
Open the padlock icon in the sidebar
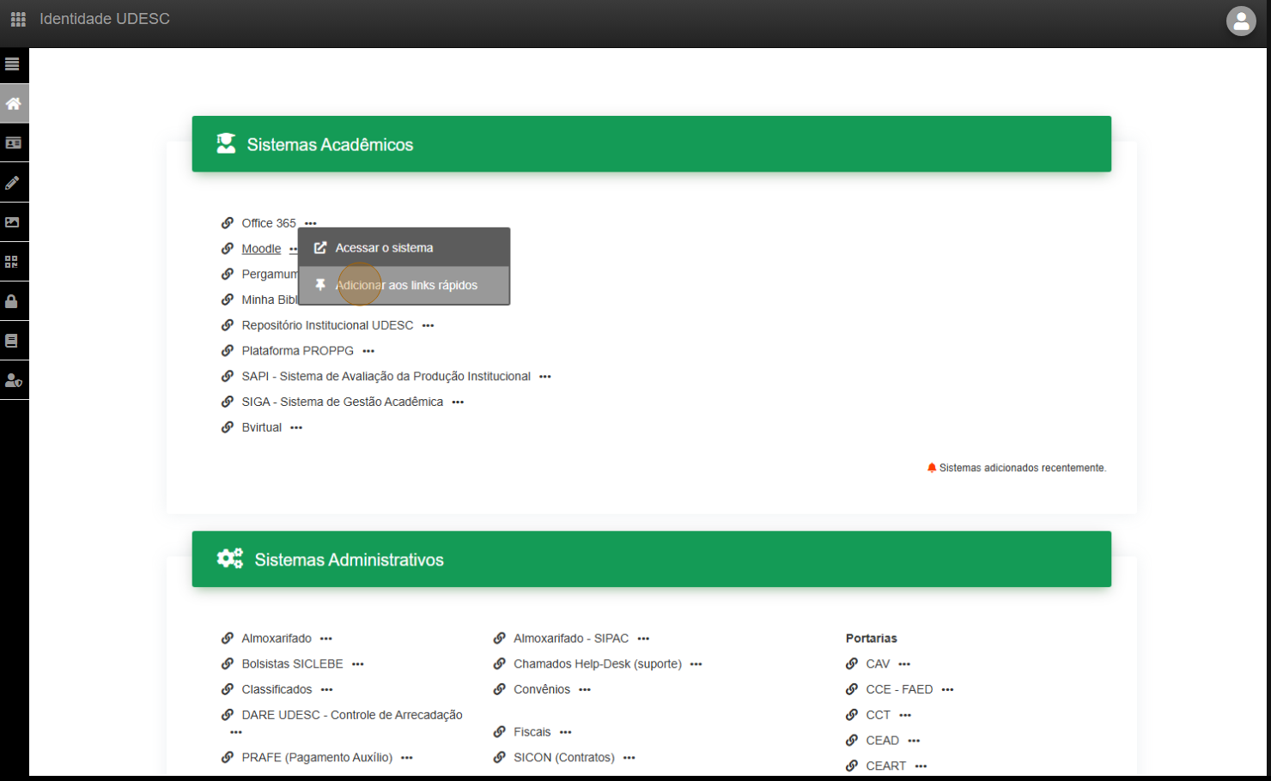point(13,301)
